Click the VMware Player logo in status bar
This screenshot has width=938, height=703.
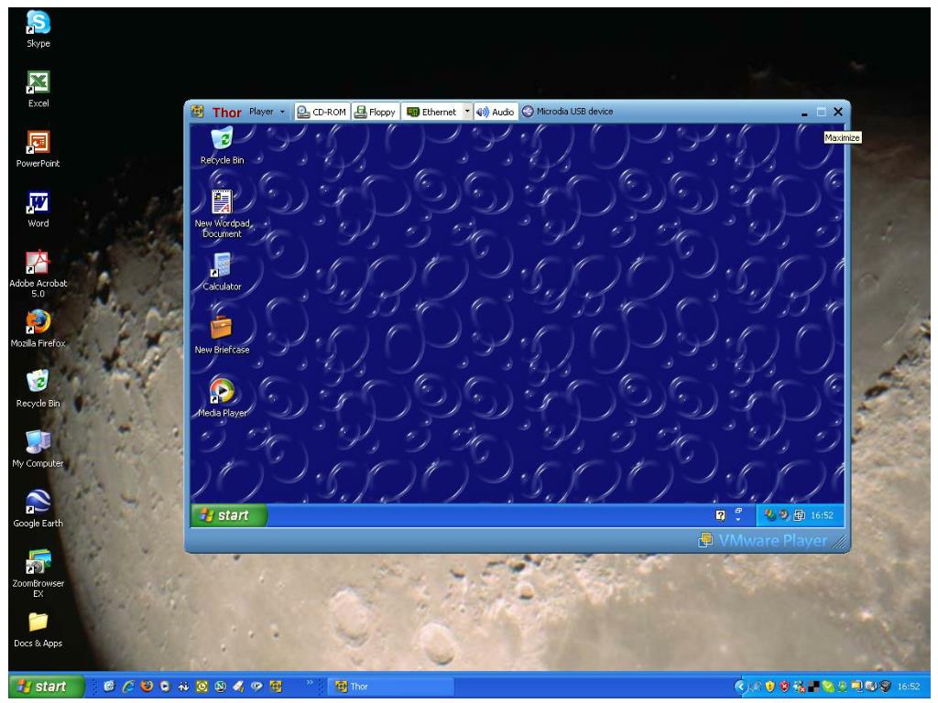pos(762,540)
